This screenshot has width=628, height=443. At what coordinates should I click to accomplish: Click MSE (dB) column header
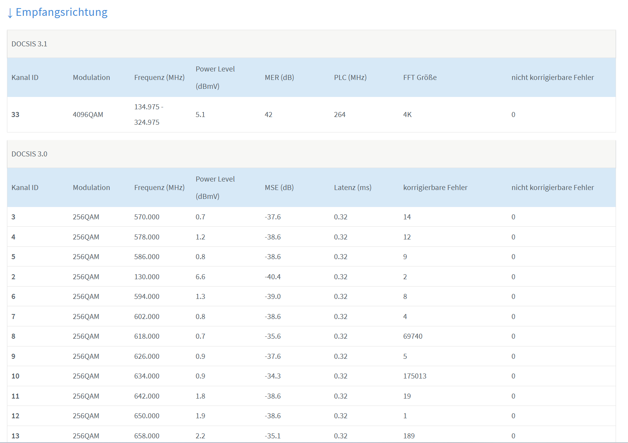click(x=279, y=187)
